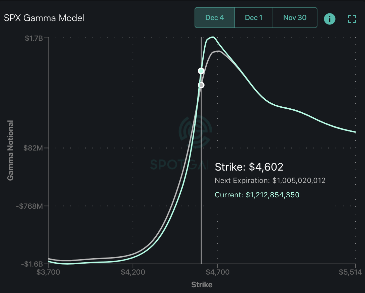
Task: Click the Next Expiration tooltip line
Action: coord(270,181)
